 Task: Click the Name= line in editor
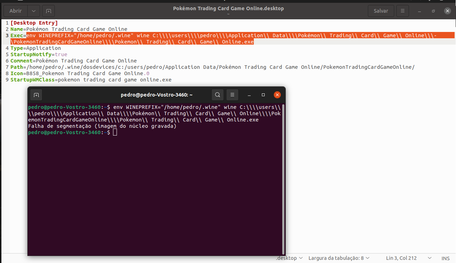click(x=69, y=29)
